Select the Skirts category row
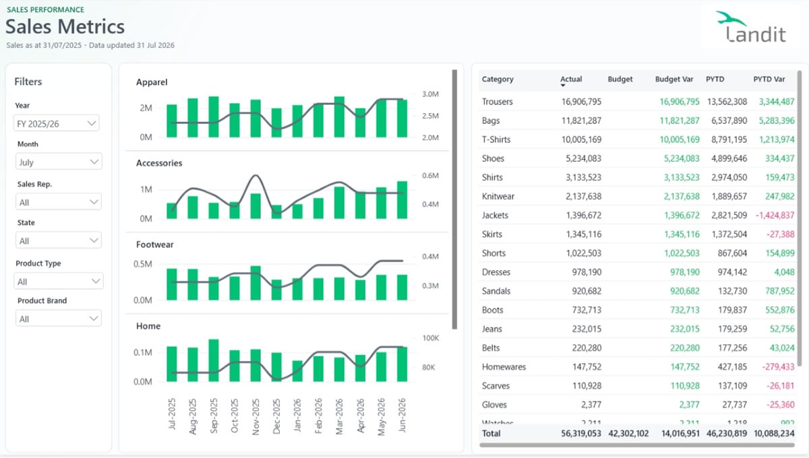Screen dimensions: 809x458 (638, 234)
